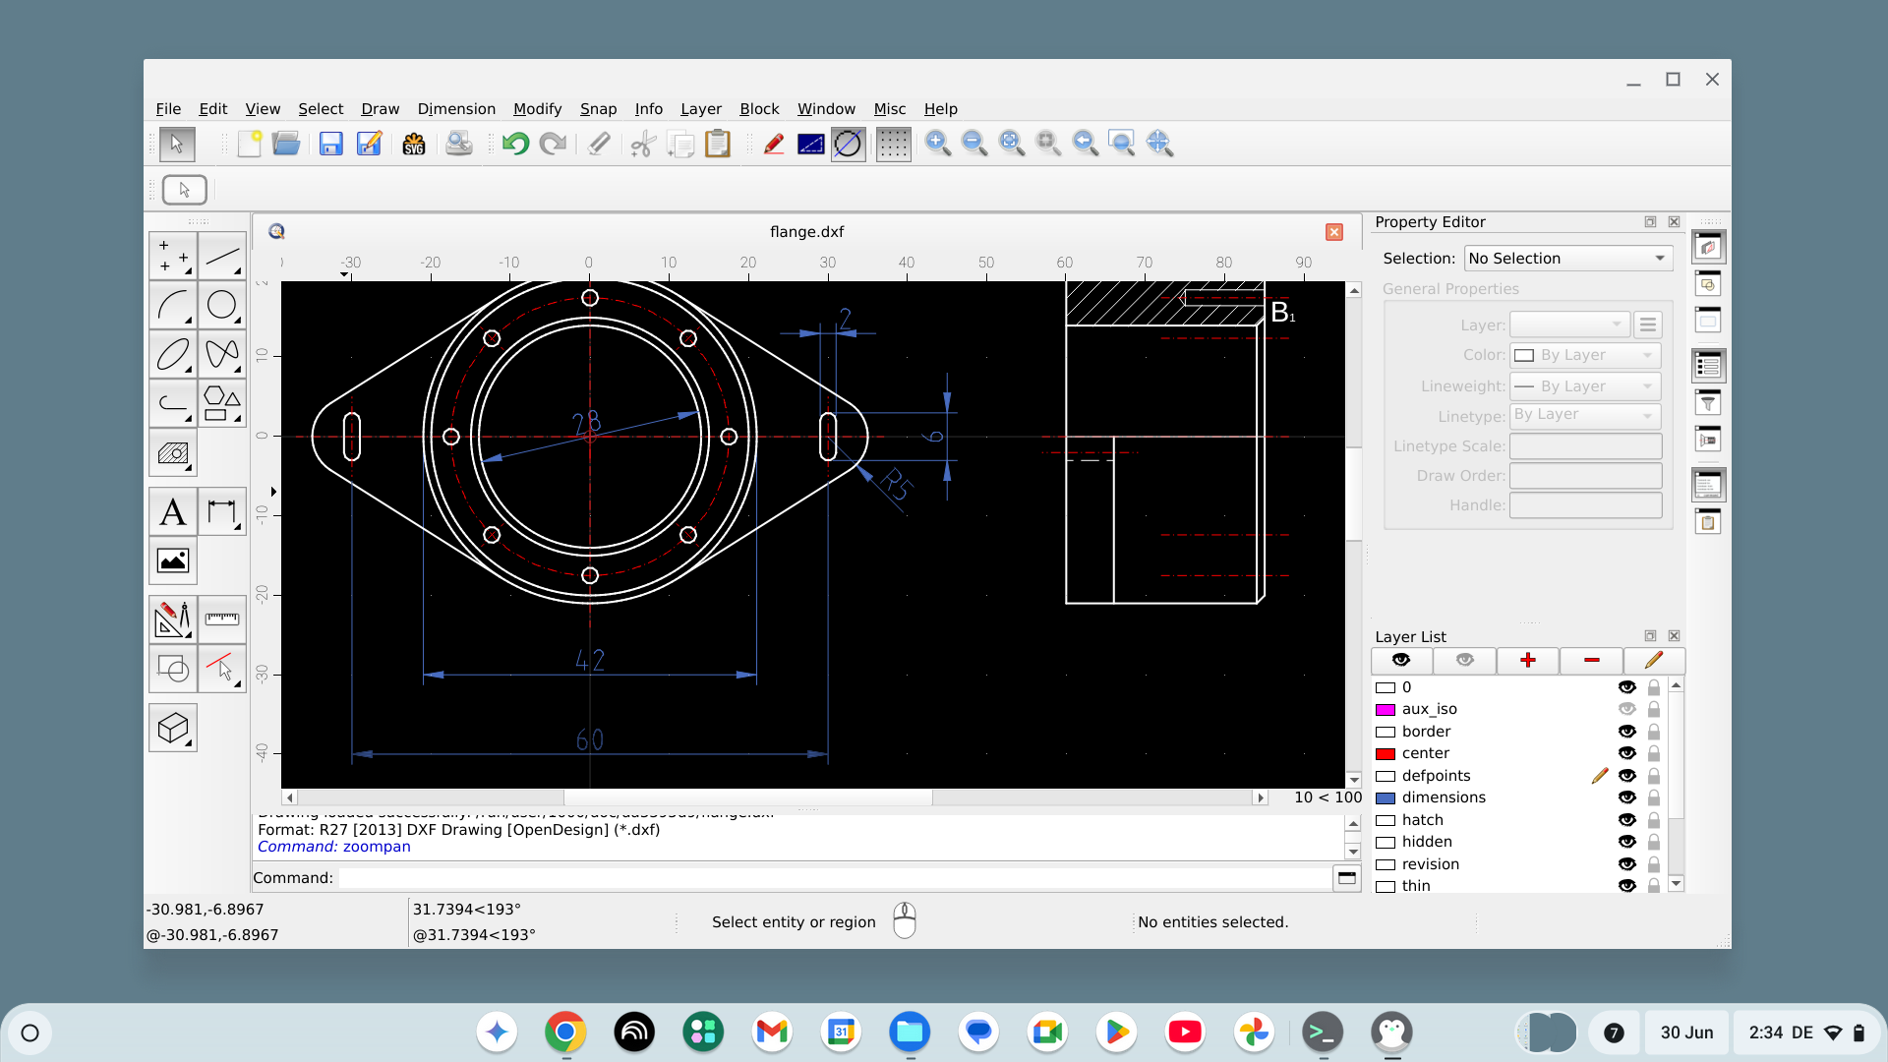
Task: Click the Auto Zoom icon
Action: click(1012, 144)
